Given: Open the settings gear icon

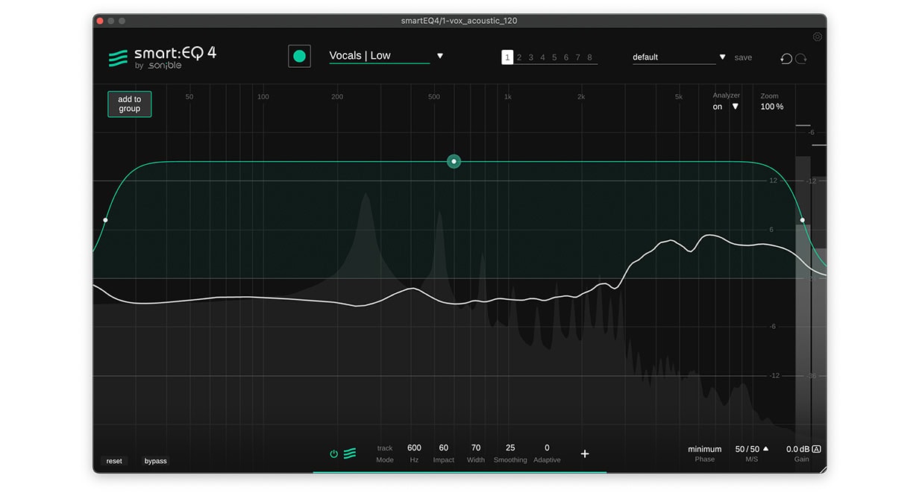Looking at the screenshot, I should pyautogui.click(x=818, y=37).
